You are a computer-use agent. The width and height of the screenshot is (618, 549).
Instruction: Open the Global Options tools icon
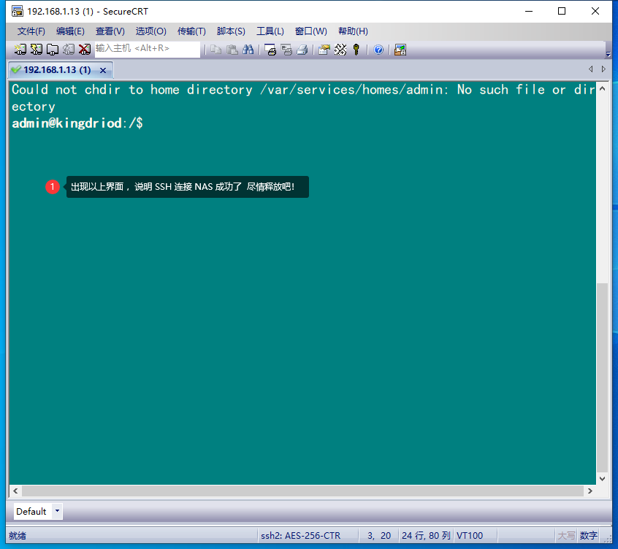(340, 50)
